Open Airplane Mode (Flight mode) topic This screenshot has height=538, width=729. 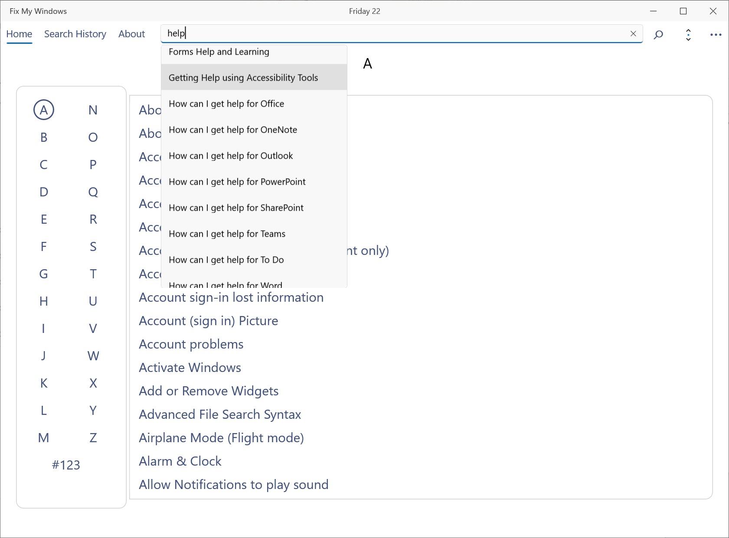(221, 438)
